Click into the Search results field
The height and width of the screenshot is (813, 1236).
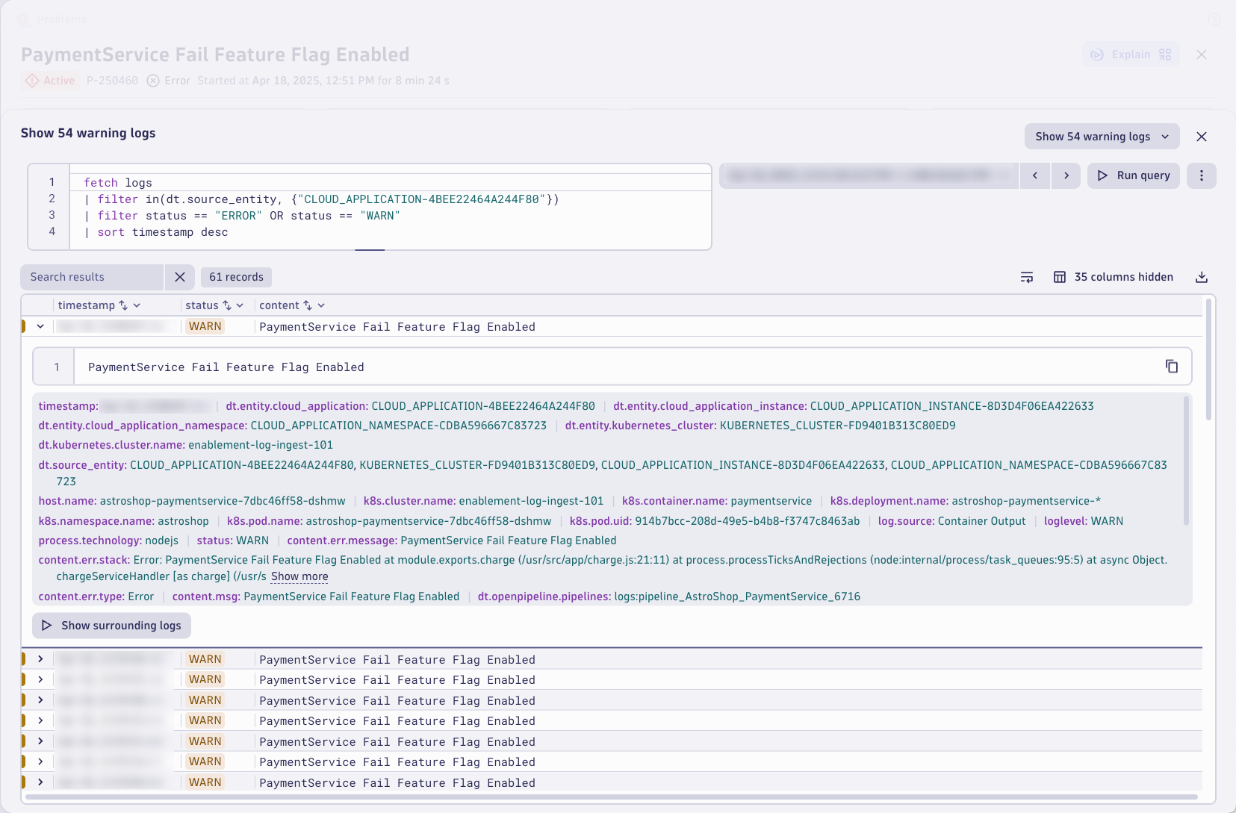tap(92, 277)
